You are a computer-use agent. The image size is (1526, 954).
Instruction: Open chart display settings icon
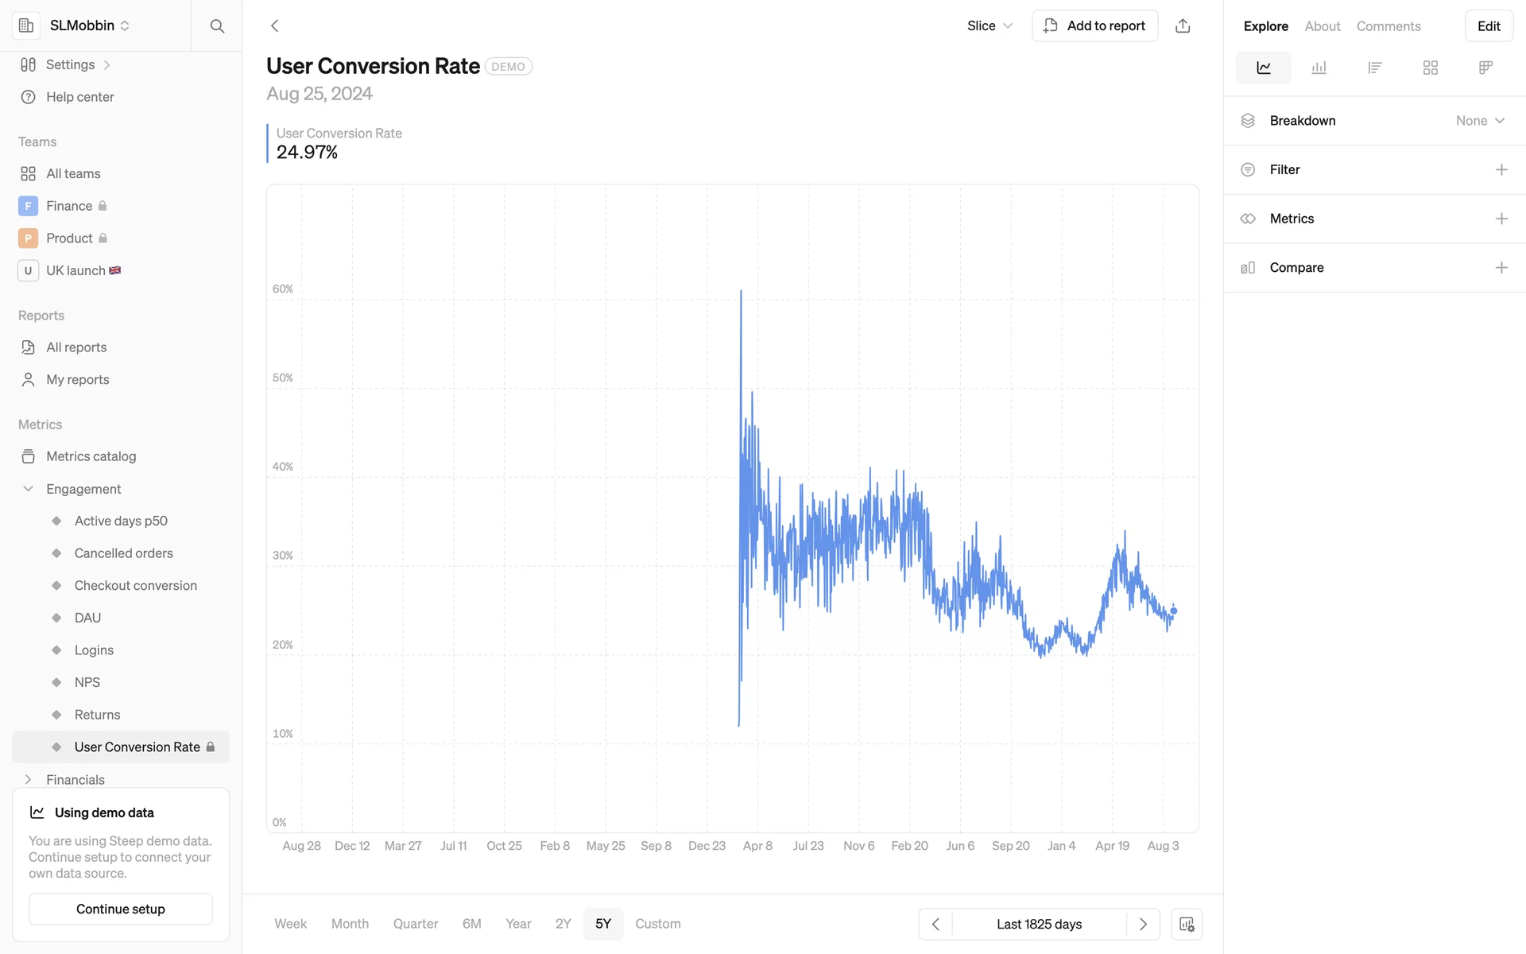click(1187, 924)
